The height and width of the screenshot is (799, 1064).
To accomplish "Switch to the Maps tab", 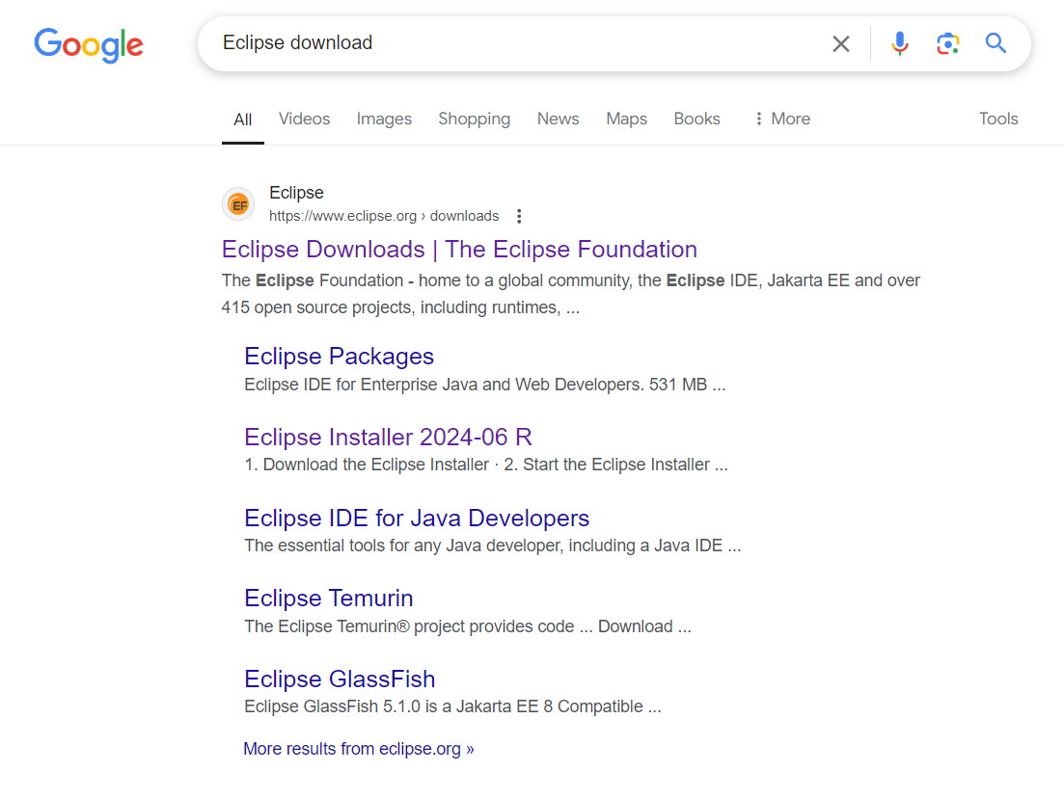I will [626, 119].
